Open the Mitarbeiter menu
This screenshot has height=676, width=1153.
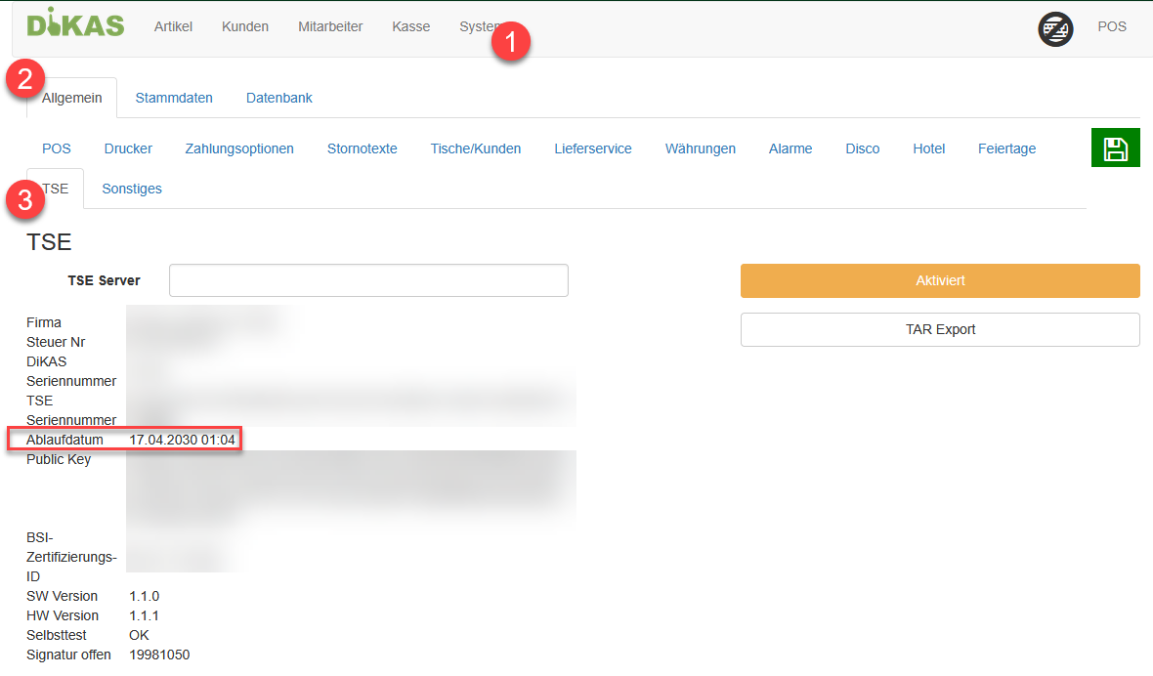pos(330,26)
